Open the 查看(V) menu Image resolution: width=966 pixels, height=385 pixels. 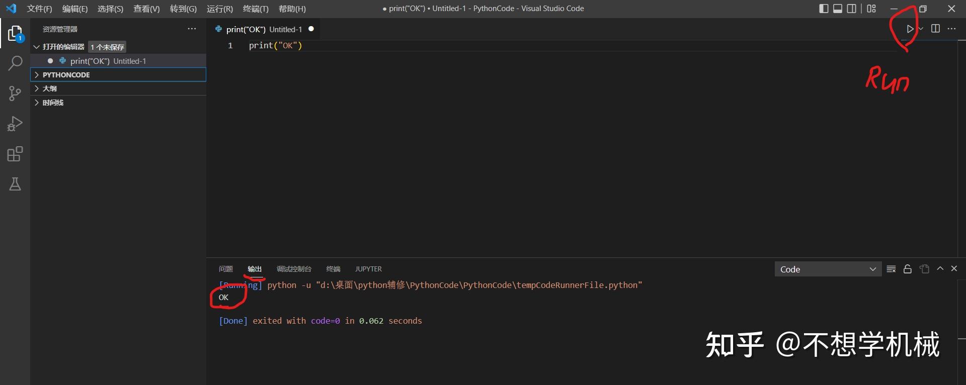click(x=146, y=9)
